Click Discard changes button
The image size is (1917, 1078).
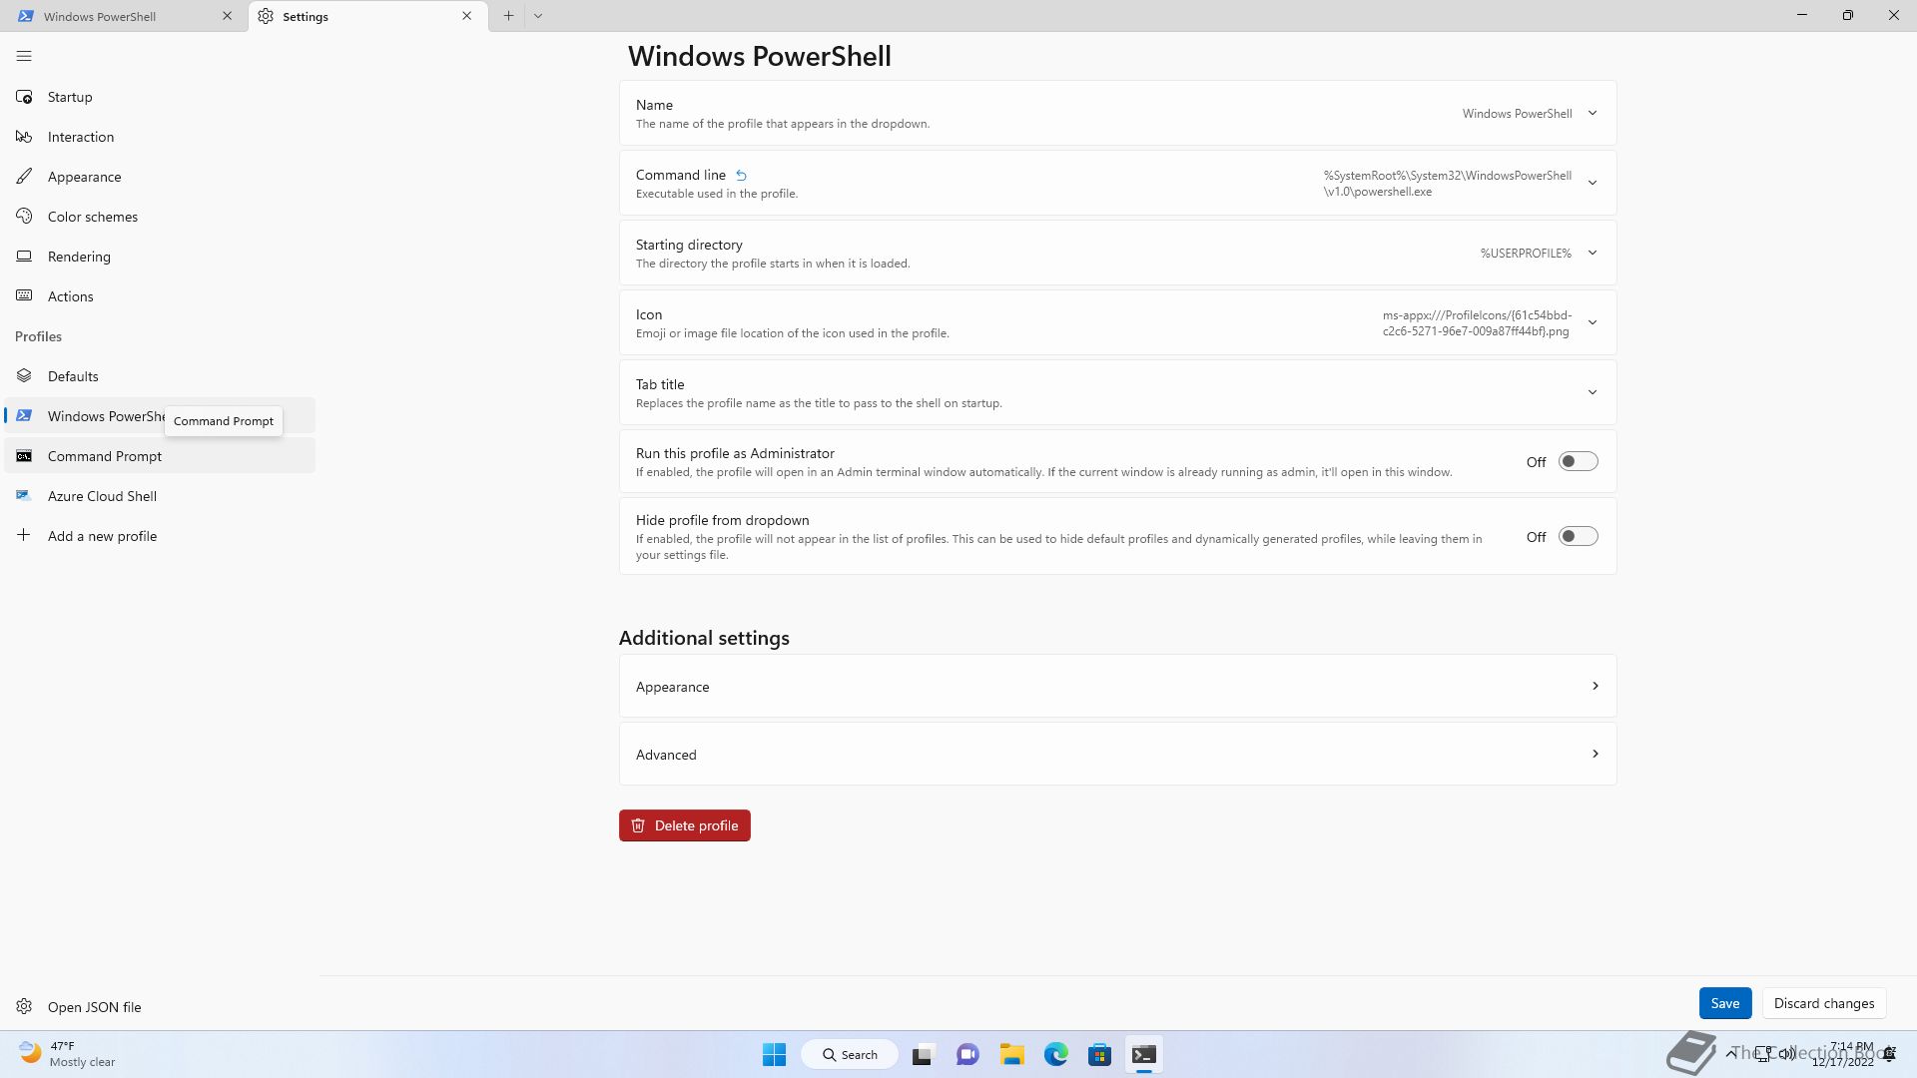click(1823, 1003)
